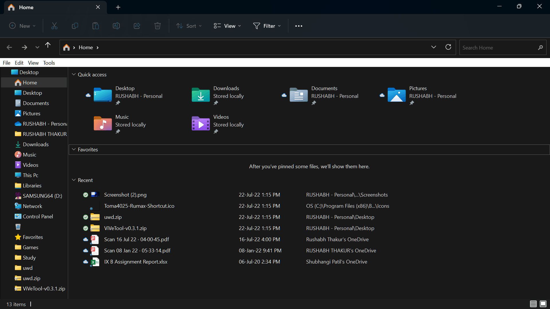Click the Copy icon in toolbar
This screenshot has width=550, height=309.
click(75, 26)
